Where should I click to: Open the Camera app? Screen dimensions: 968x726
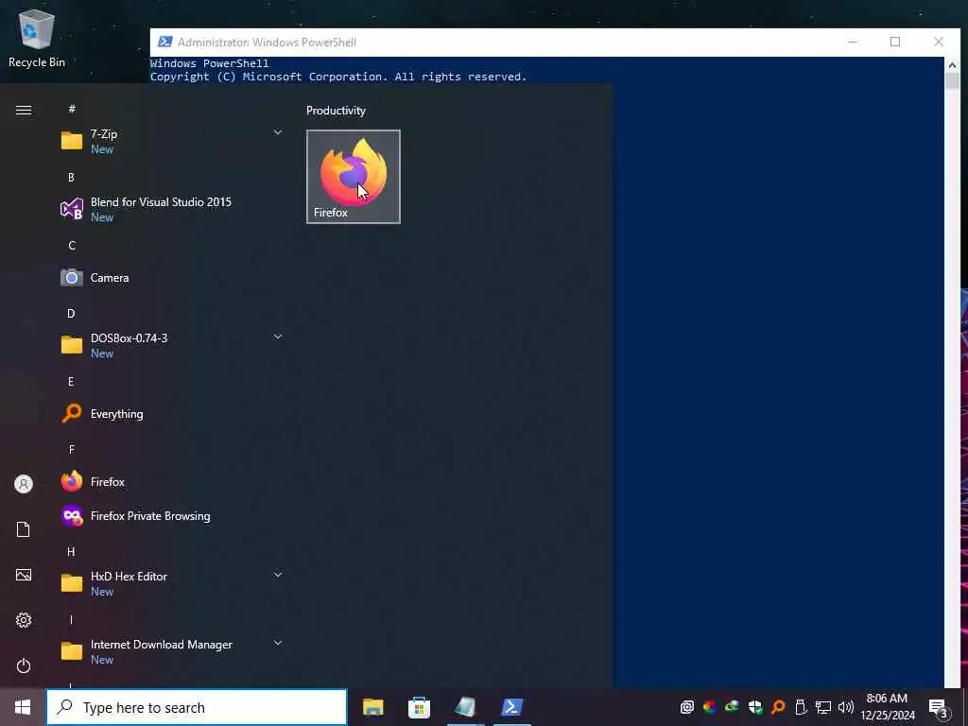click(x=170, y=277)
